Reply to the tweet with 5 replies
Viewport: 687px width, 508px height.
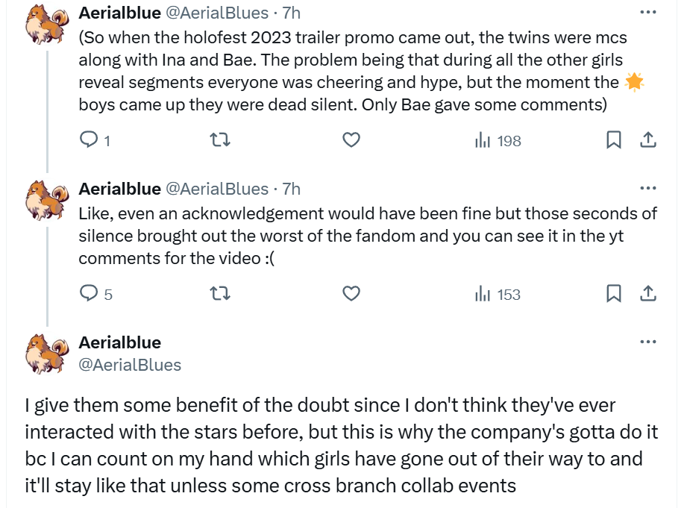tap(90, 294)
